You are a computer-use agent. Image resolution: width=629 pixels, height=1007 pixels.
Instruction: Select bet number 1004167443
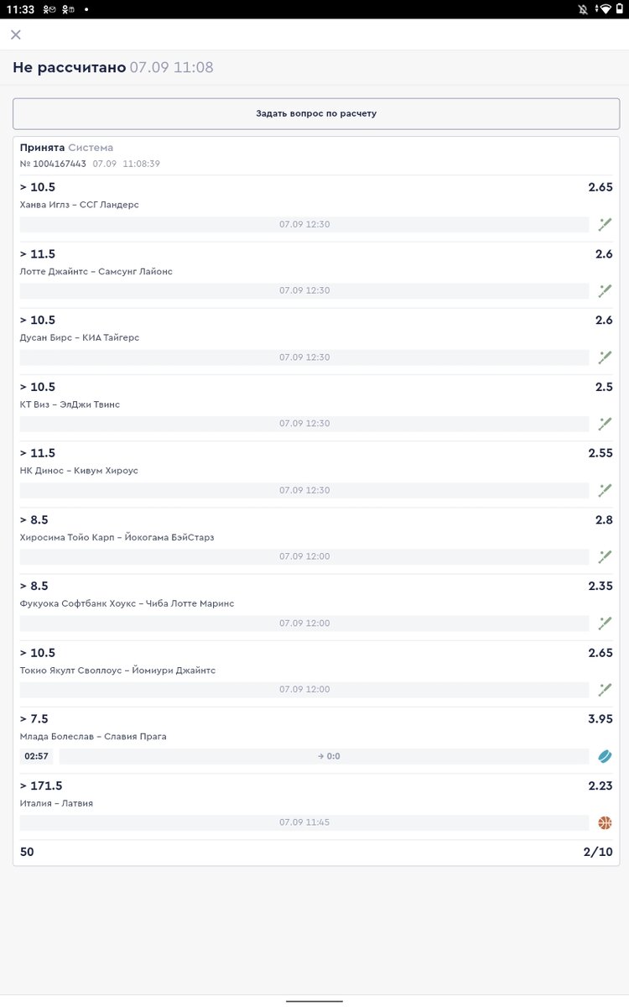click(53, 164)
